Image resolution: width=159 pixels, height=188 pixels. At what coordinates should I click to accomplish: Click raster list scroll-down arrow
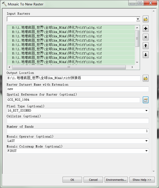pyautogui.click(x=137, y=62)
